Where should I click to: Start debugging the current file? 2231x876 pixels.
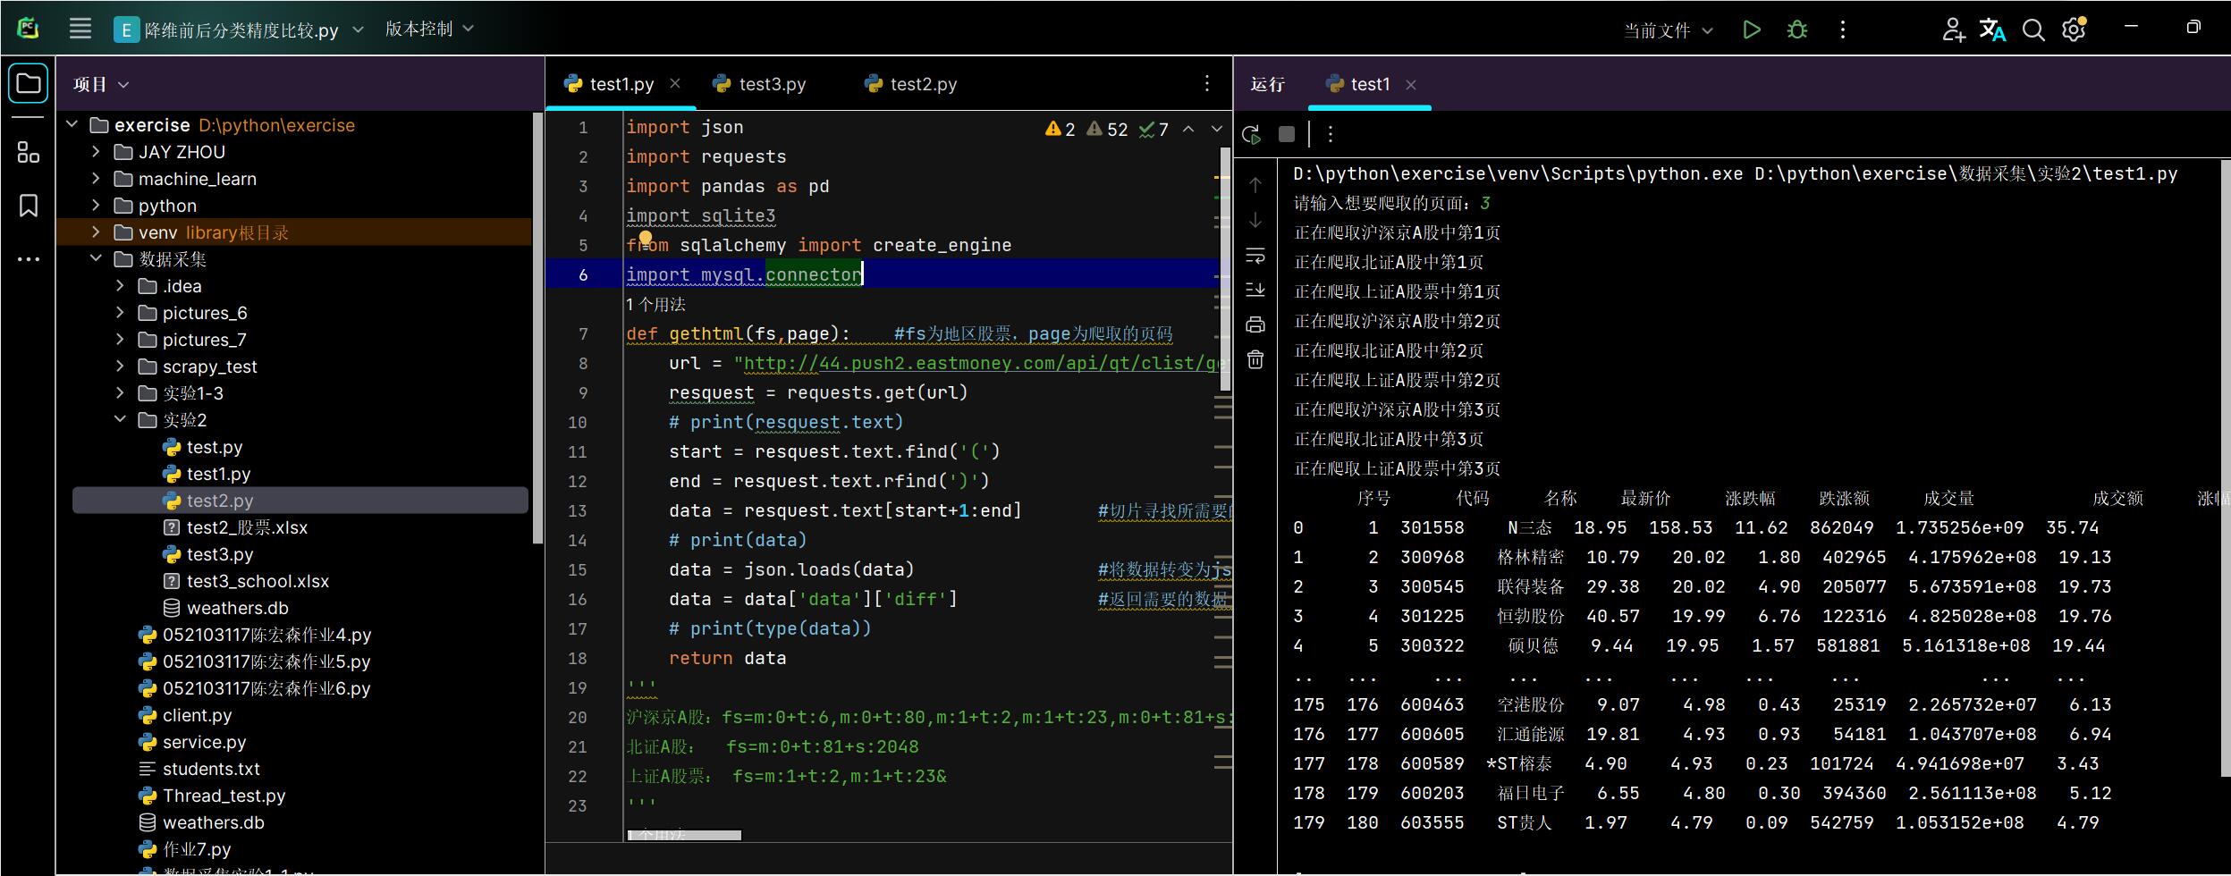(x=1797, y=29)
